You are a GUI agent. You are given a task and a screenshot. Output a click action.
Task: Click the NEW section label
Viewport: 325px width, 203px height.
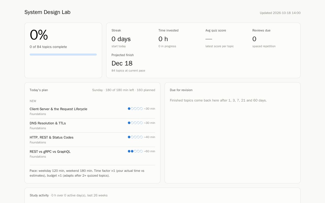[x=33, y=101]
